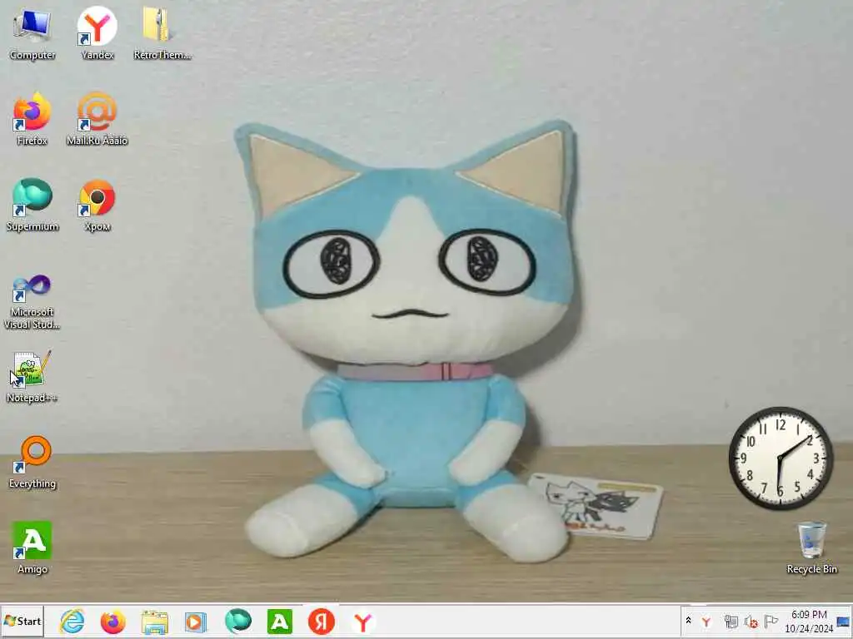Launch the Firefox desktop shortcut
This screenshot has width=853, height=639.
tap(32, 119)
